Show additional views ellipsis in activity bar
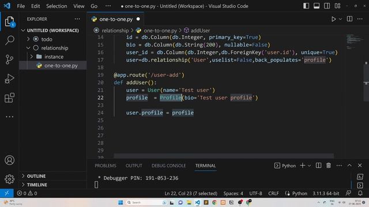The image size is (369, 207). pyautogui.click(x=9, y=117)
